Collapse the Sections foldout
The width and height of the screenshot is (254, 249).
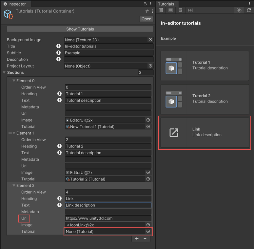[4, 72]
